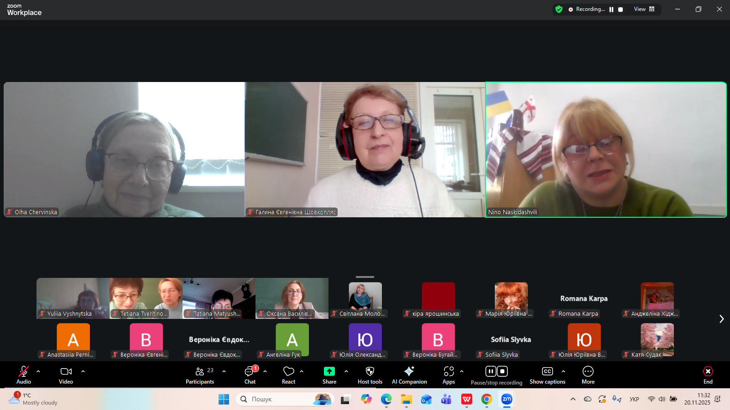Open Host tools shield icon
Screen dimensions: 730x410
coord(370,375)
